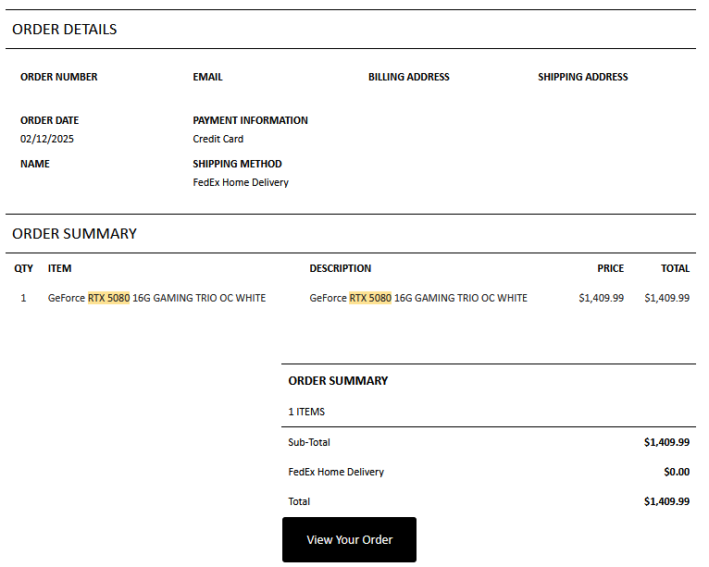709x567 pixels.
Task: Click the PAYMENT INFORMATION label
Action: pyautogui.click(x=250, y=120)
